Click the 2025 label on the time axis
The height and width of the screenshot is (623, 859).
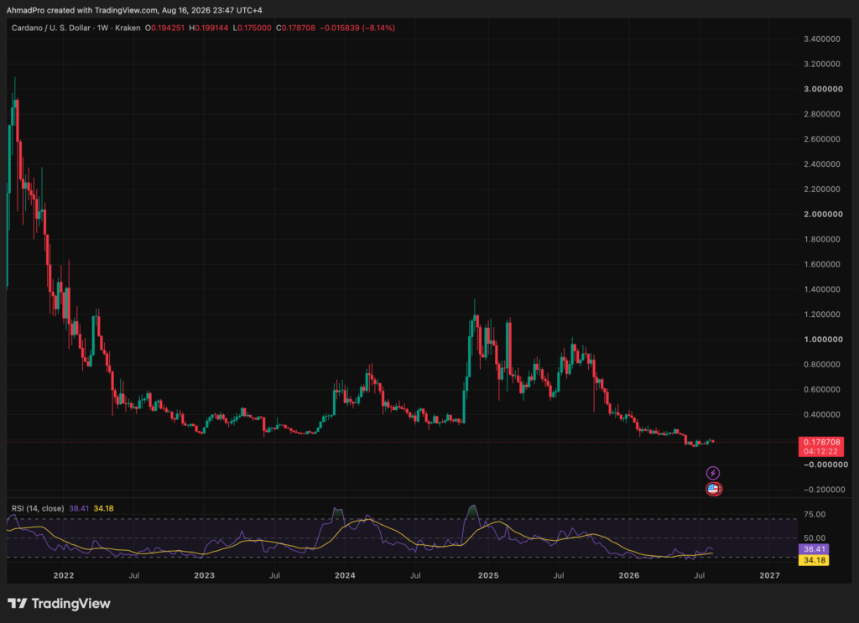pyautogui.click(x=488, y=575)
